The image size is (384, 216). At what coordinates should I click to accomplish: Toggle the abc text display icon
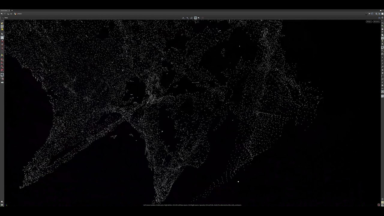(382, 89)
